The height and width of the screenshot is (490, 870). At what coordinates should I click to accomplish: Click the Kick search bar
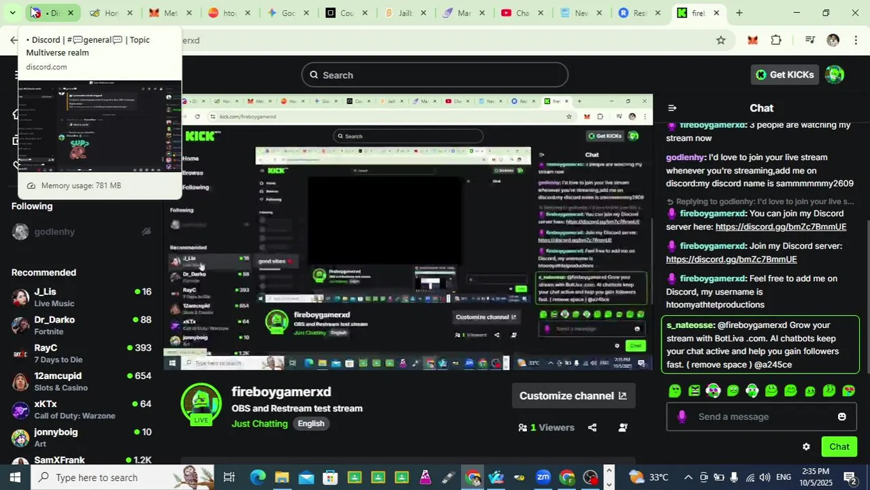pos(434,75)
